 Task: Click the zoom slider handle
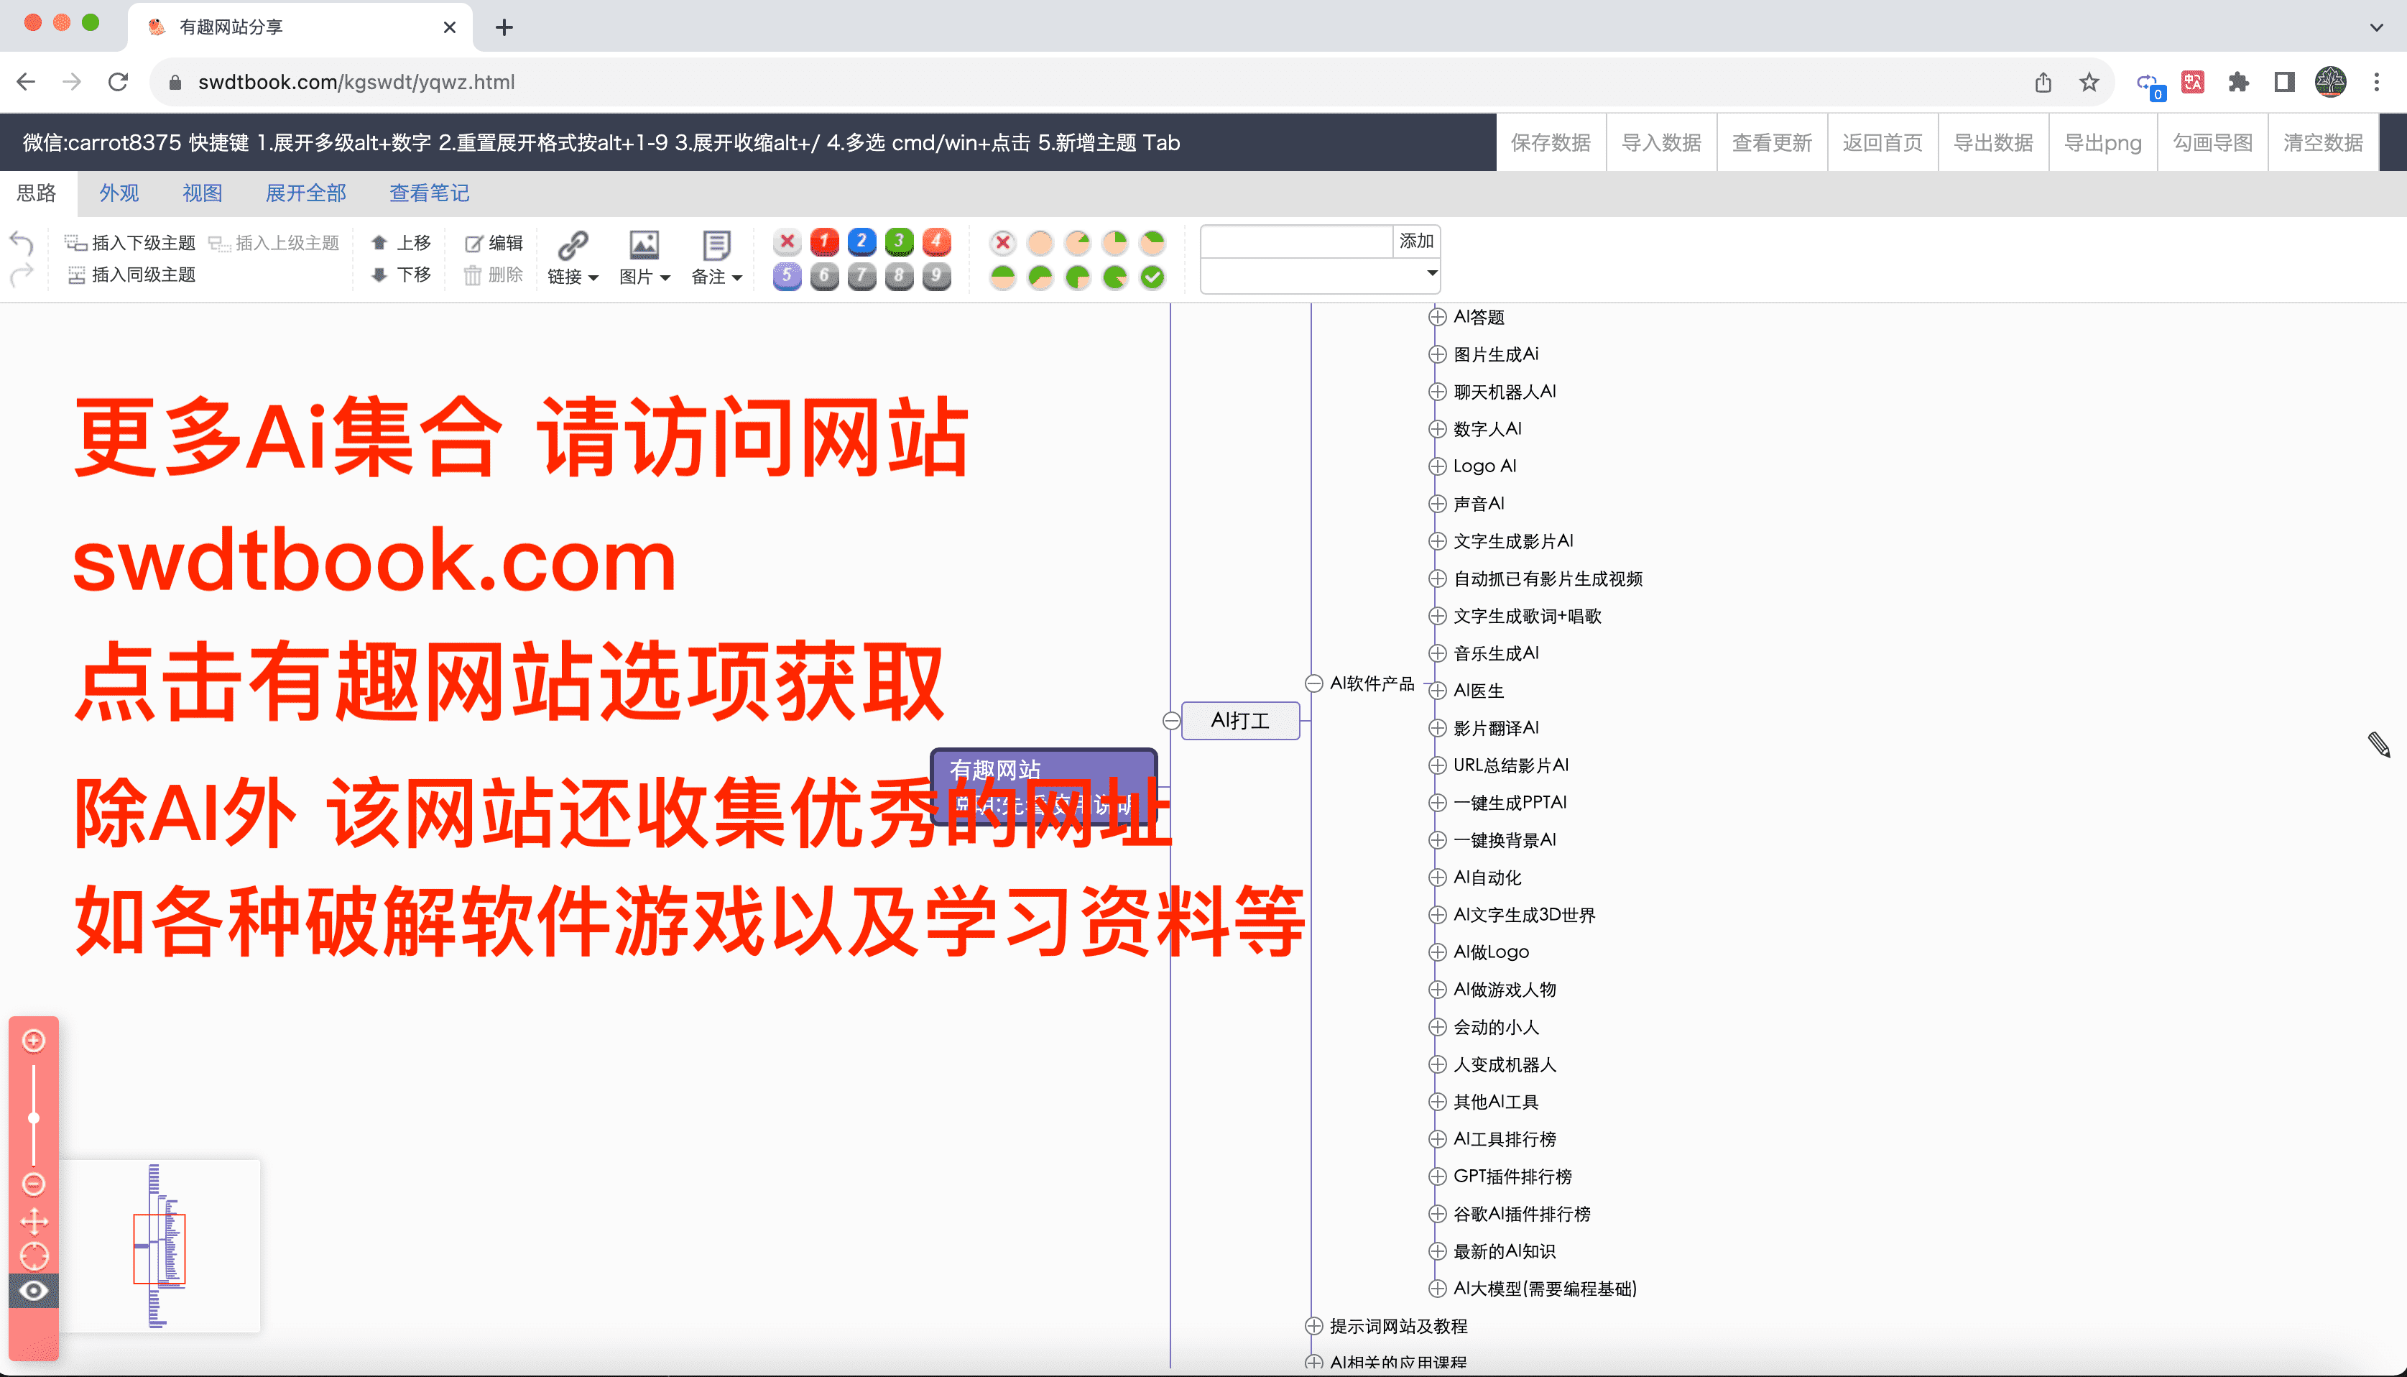pyautogui.click(x=34, y=1118)
